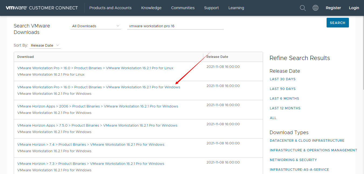Screen dimensions: 364x174
Task: Open the search magnifier icon in header
Action: coord(303,8)
